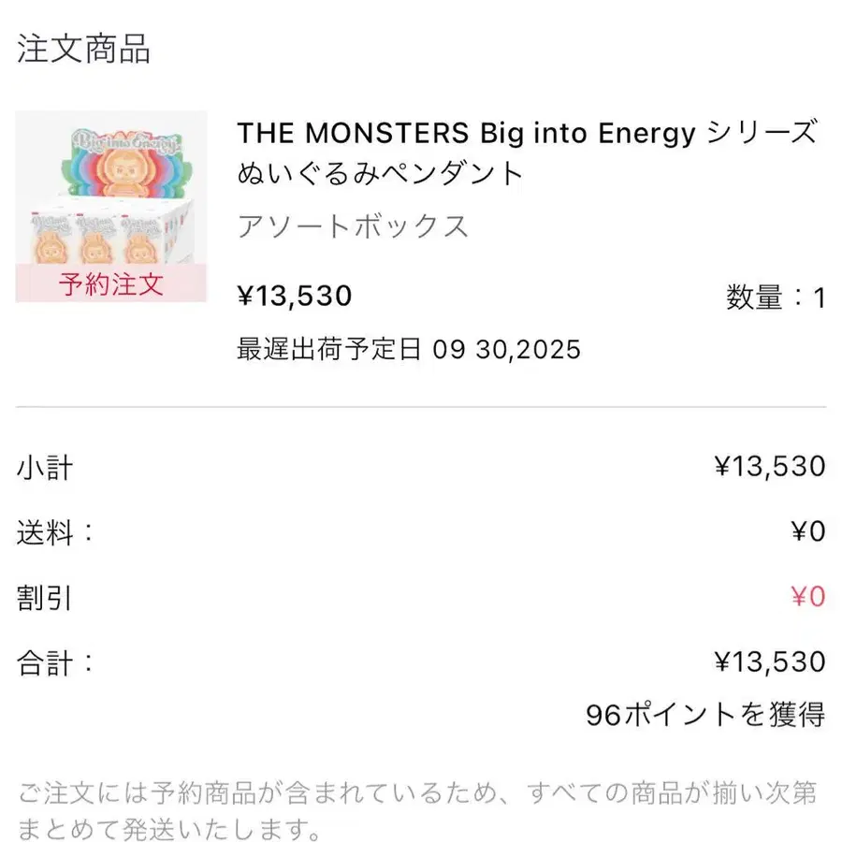The image size is (842, 842).
Task: Tap the 予約注文 pre-order badge
Action: click(x=111, y=283)
